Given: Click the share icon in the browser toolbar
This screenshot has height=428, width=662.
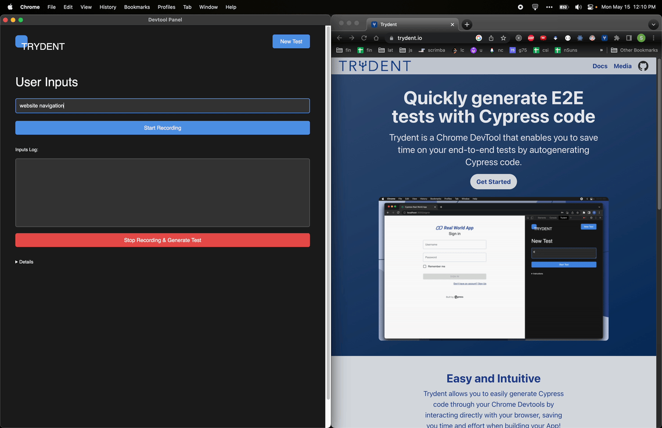Looking at the screenshot, I should click(491, 38).
